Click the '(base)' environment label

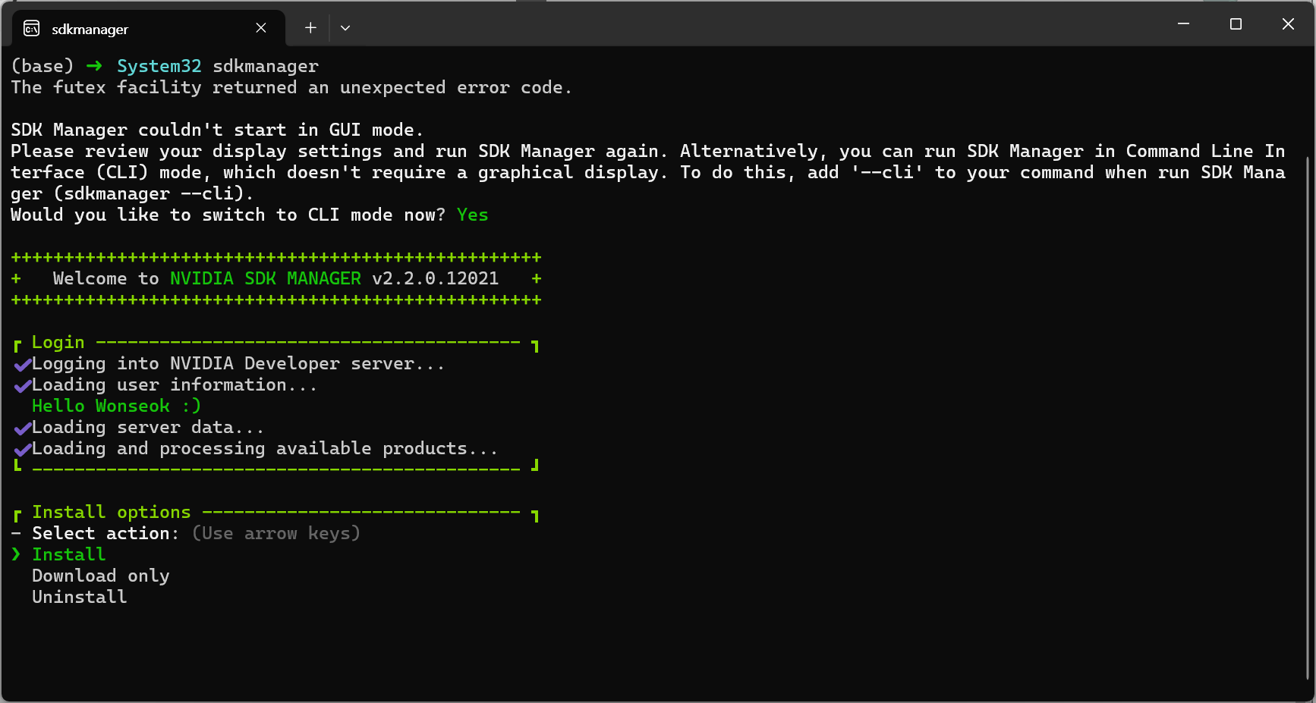[43, 66]
